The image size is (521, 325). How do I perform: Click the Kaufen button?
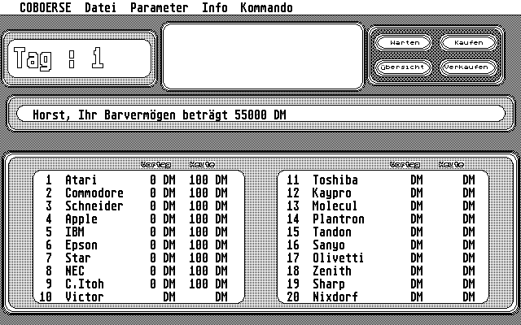(x=468, y=42)
